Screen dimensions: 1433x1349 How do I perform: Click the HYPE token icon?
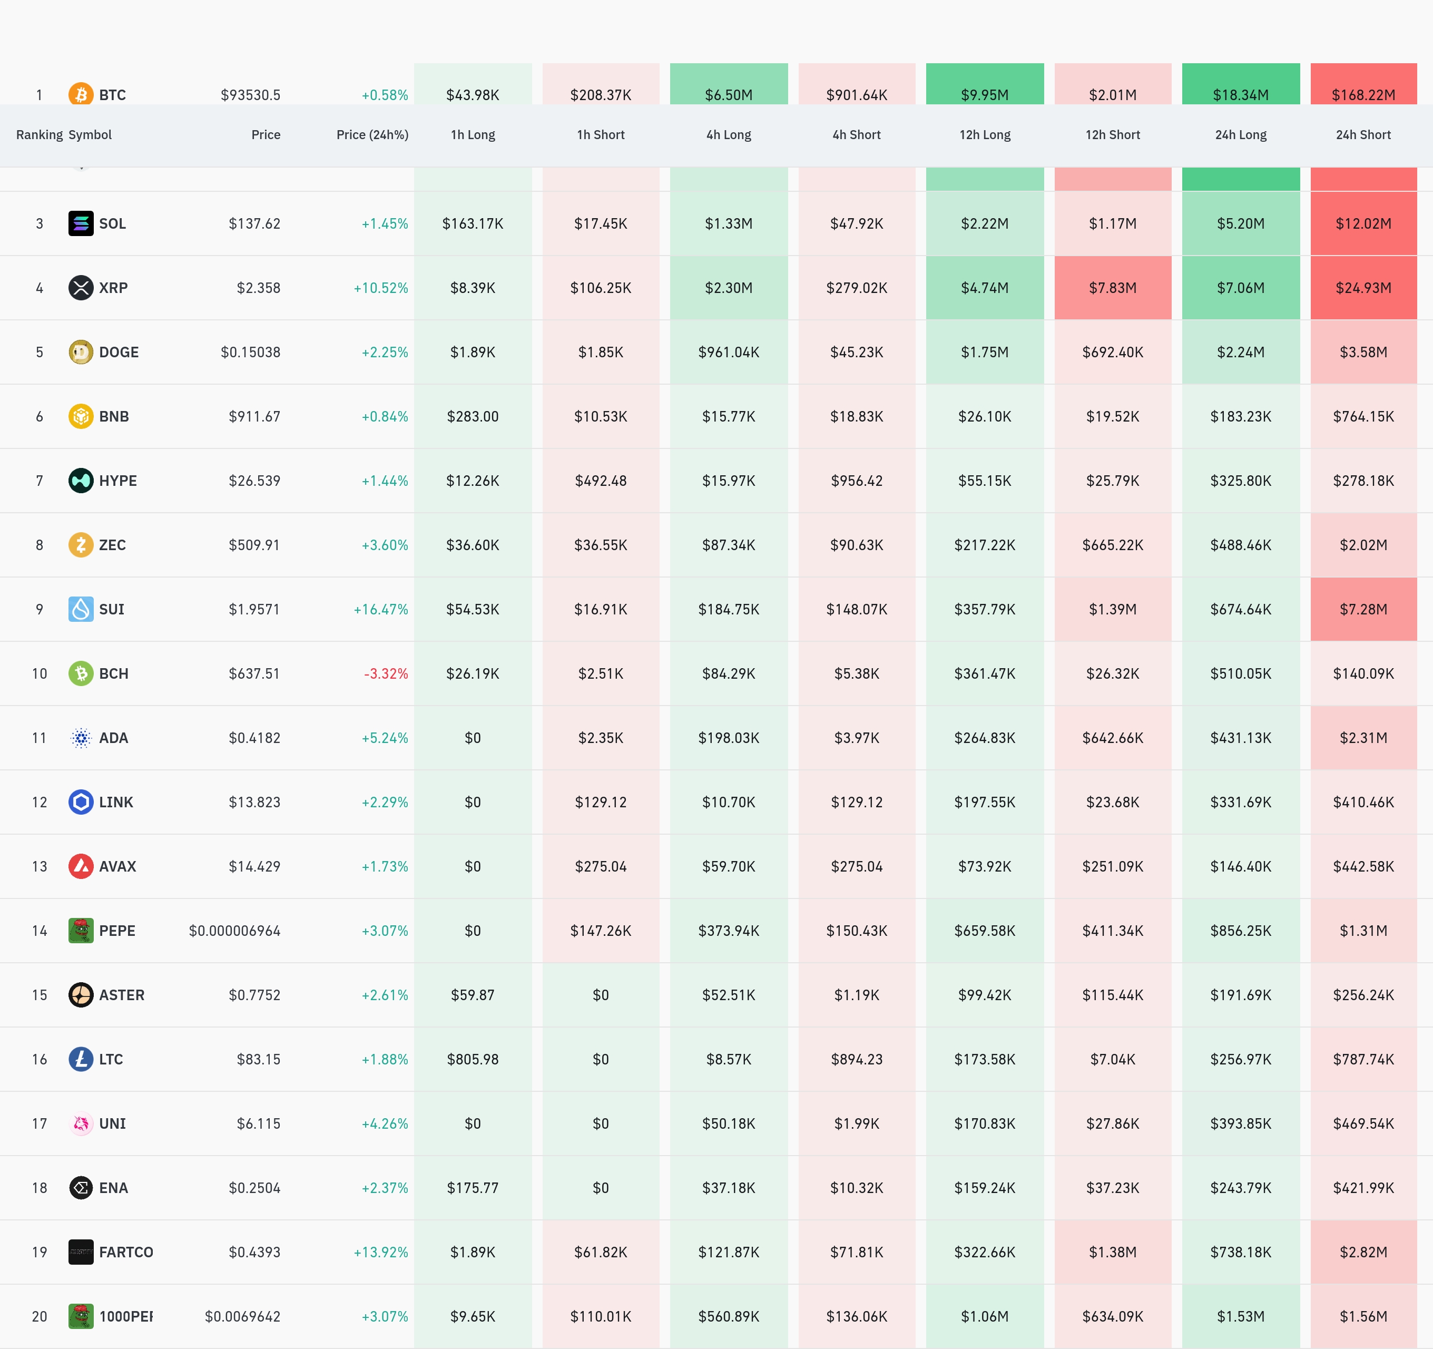pos(81,480)
